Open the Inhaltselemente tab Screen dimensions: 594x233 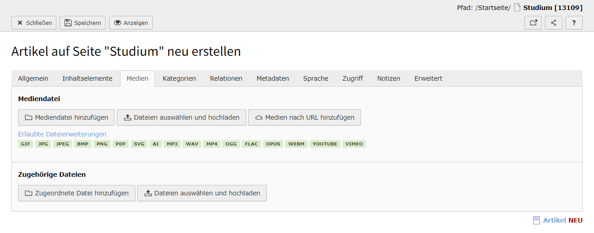(87, 78)
